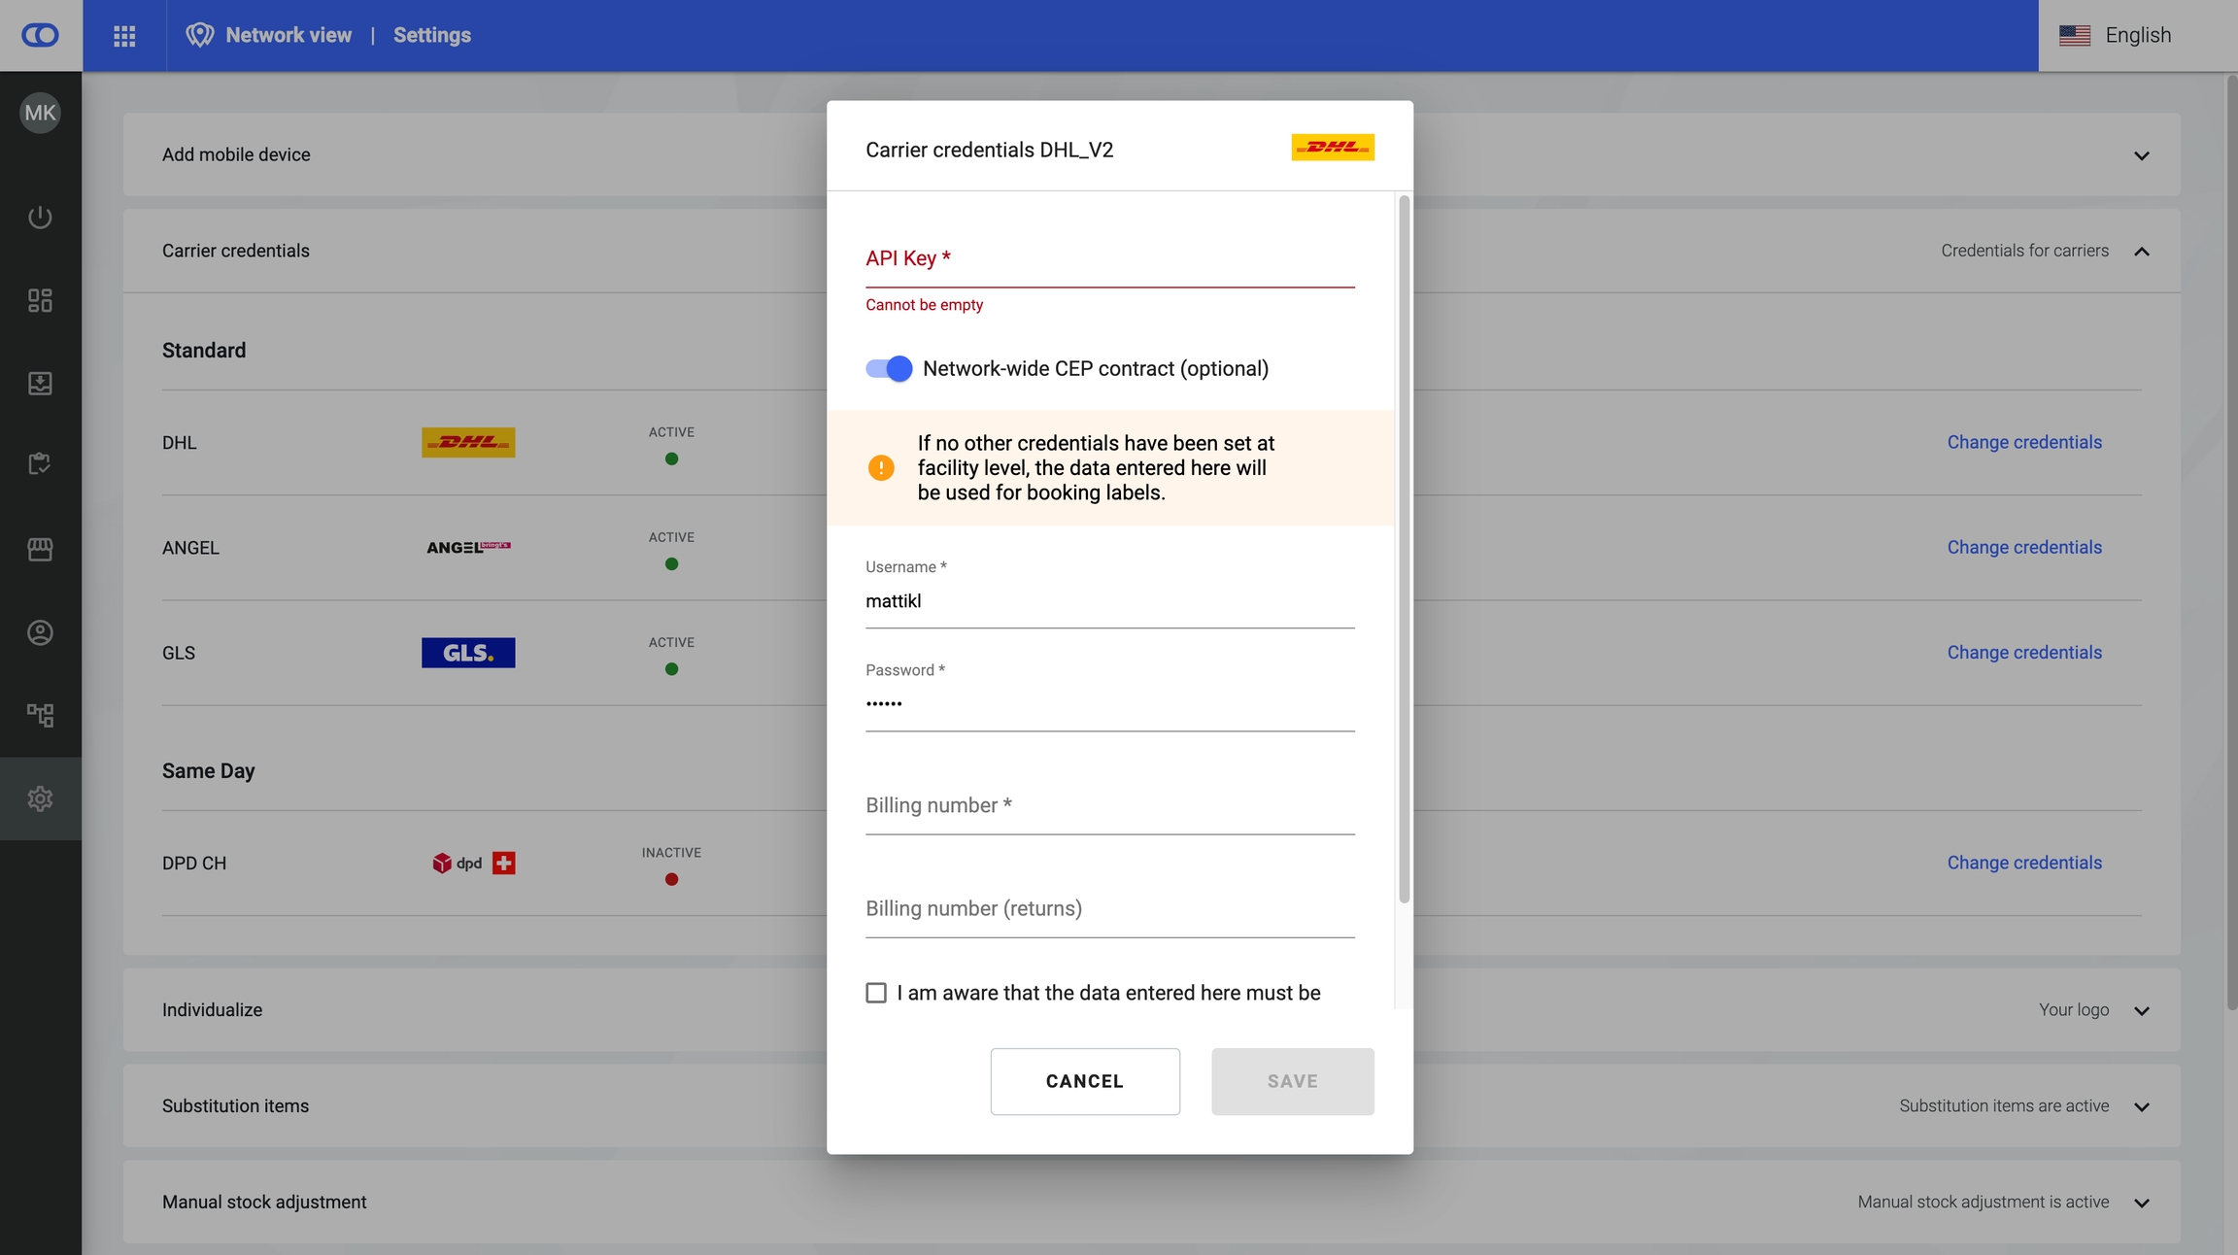The width and height of the screenshot is (2238, 1255).
Task: Click the MK user avatar
Action: click(x=40, y=113)
